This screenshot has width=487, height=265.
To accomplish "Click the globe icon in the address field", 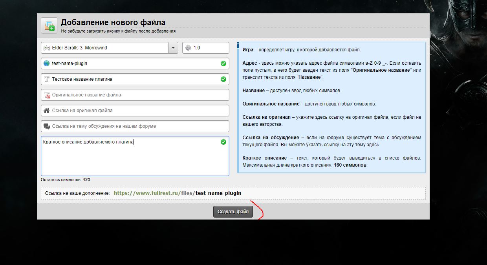I will pos(46,64).
